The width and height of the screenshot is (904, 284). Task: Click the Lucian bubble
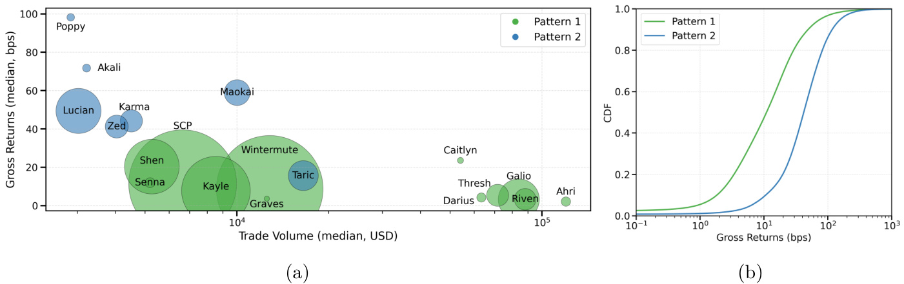click(79, 111)
